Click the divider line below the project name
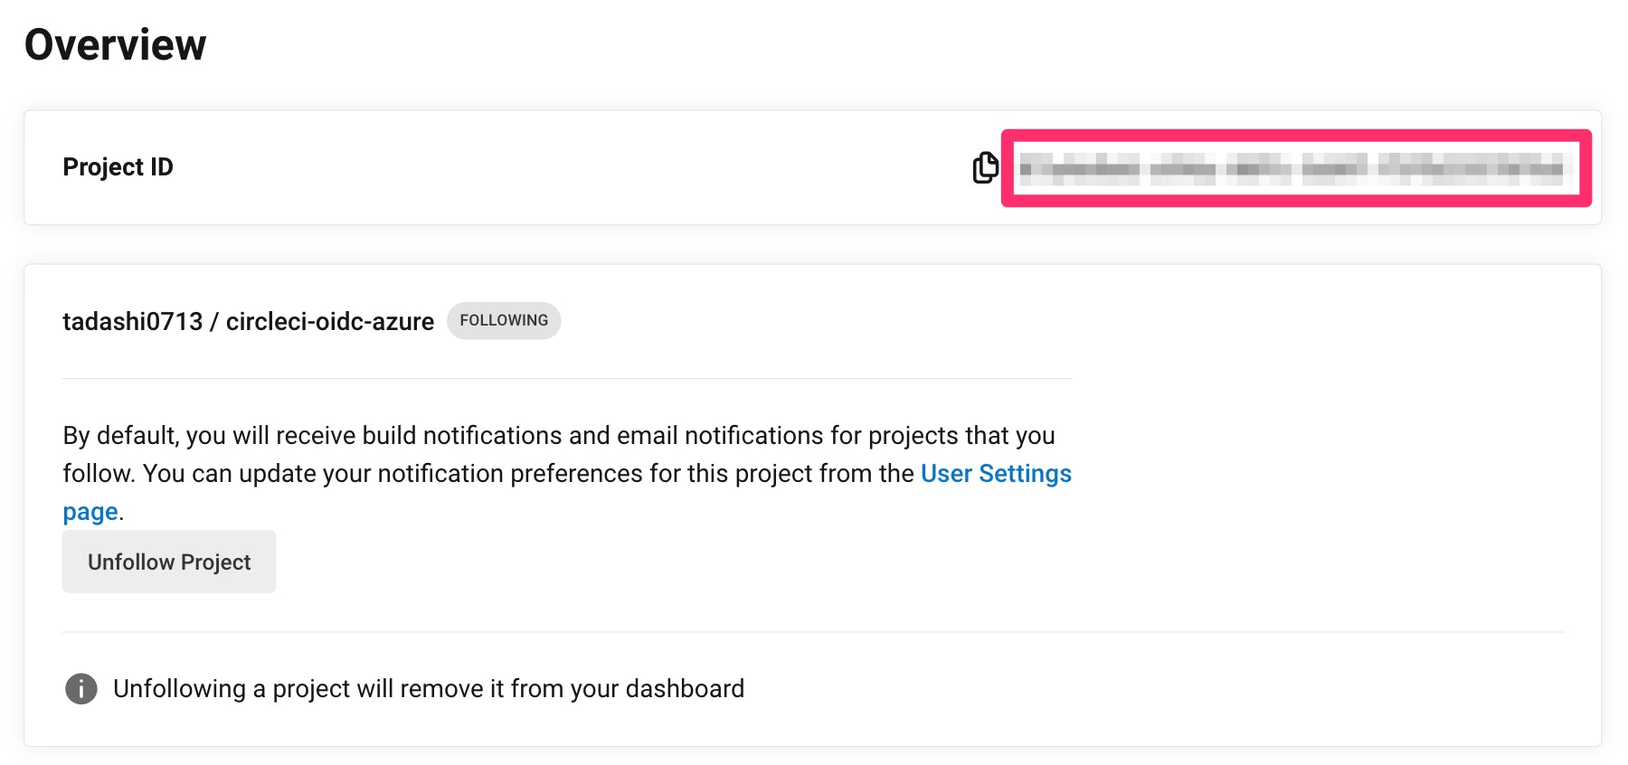 tap(566, 378)
